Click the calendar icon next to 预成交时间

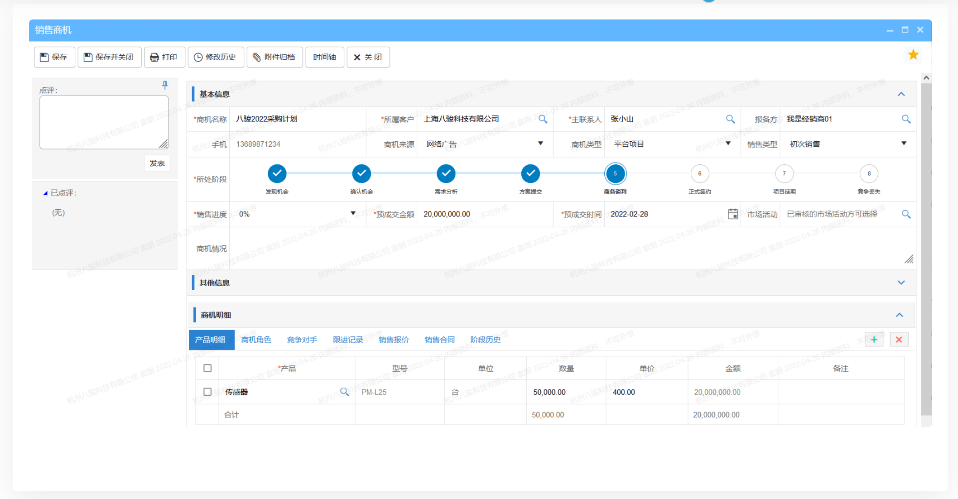732,213
